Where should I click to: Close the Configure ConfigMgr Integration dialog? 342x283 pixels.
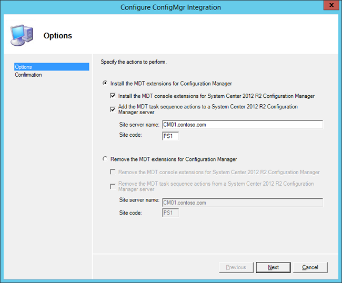point(331,5)
